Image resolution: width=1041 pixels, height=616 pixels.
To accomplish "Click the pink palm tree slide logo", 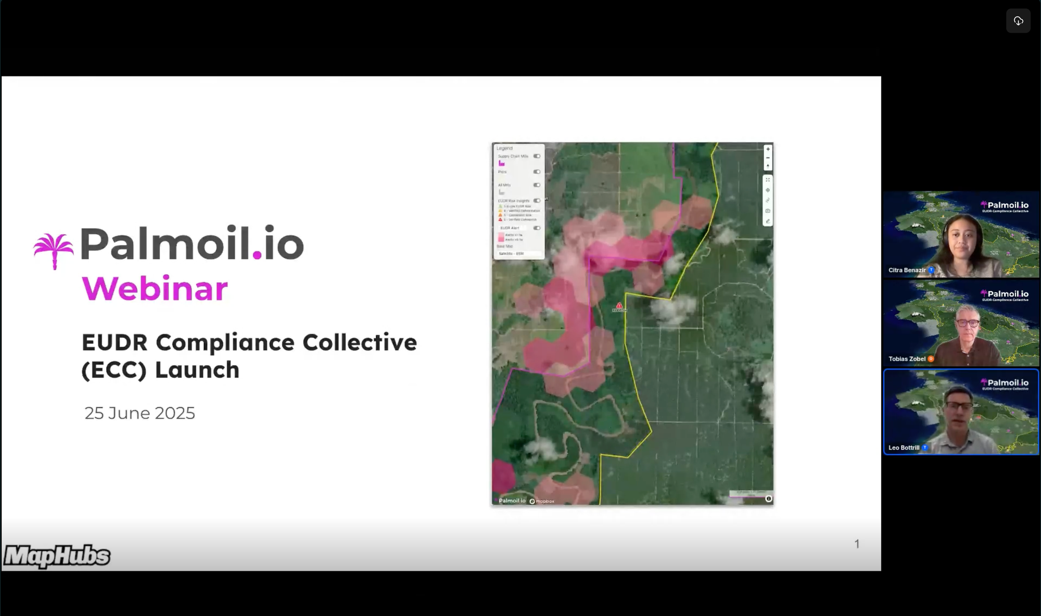I will [54, 251].
